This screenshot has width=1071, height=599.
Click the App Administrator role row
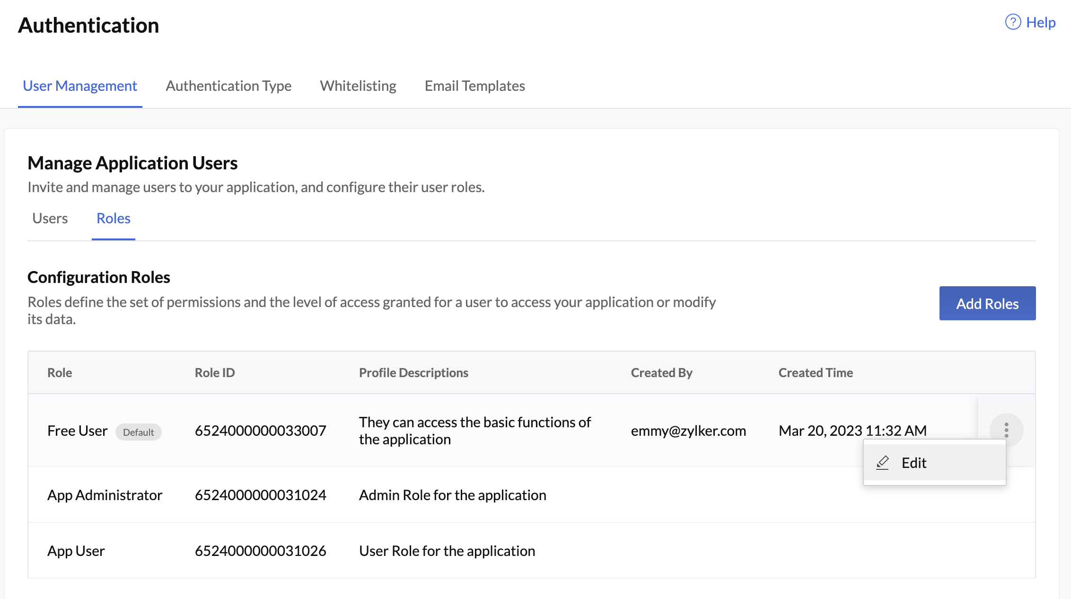click(105, 495)
